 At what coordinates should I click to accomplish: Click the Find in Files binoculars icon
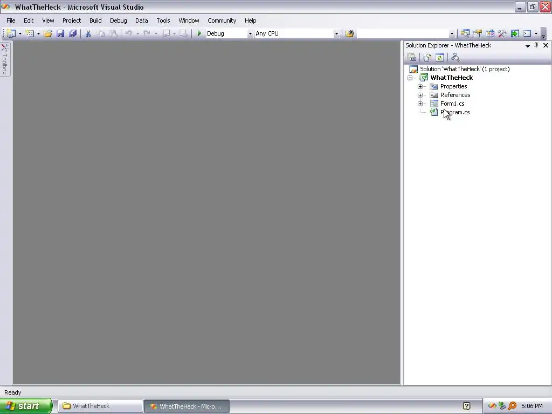point(349,33)
